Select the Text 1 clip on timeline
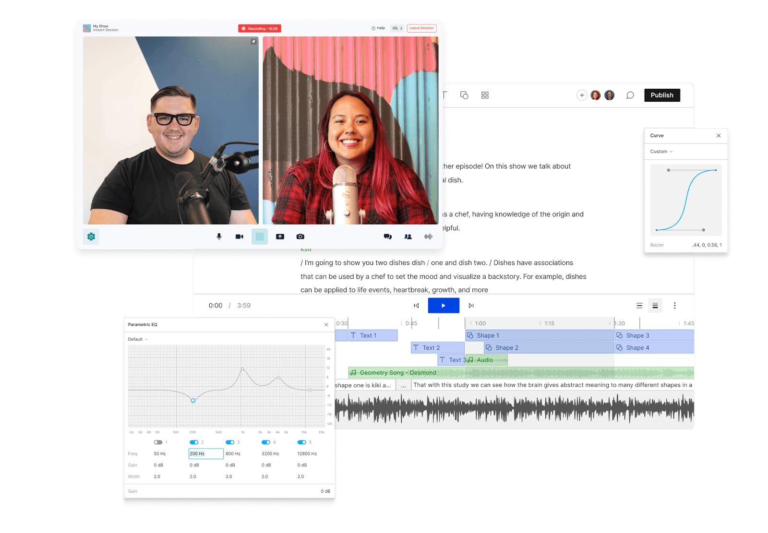 tap(372, 335)
